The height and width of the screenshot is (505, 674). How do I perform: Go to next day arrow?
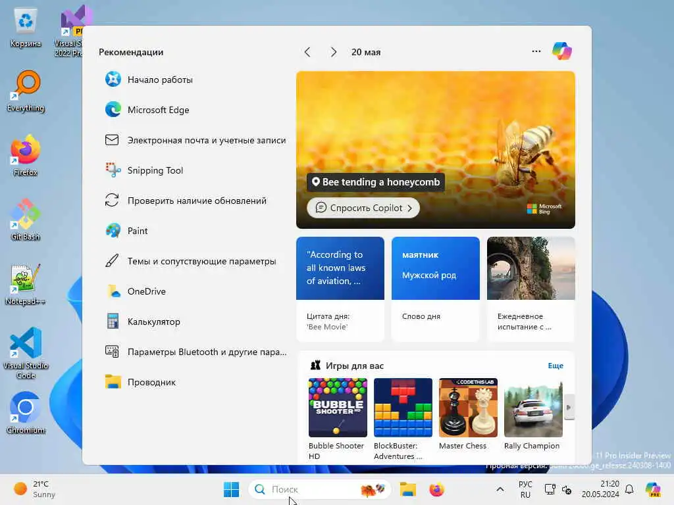click(x=334, y=52)
